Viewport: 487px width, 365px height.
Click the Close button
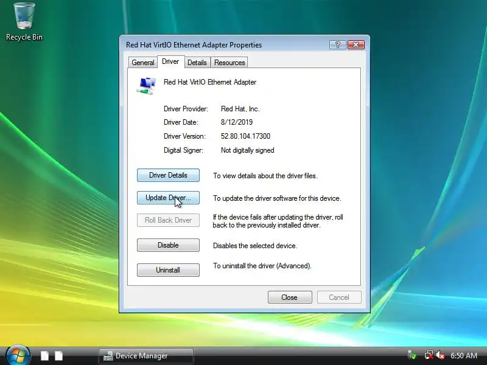pos(290,297)
